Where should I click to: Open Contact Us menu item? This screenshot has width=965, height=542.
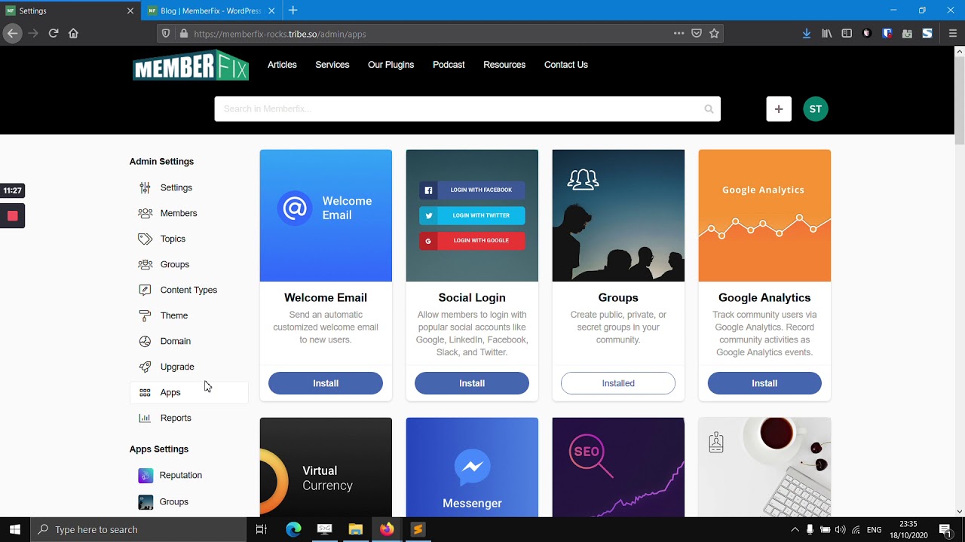(x=566, y=65)
